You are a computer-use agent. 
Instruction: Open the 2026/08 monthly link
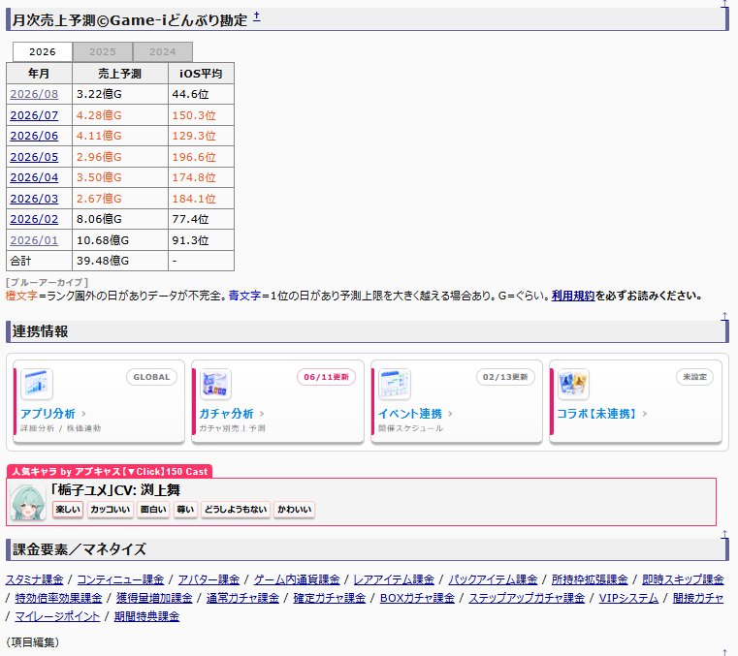click(x=34, y=94)
